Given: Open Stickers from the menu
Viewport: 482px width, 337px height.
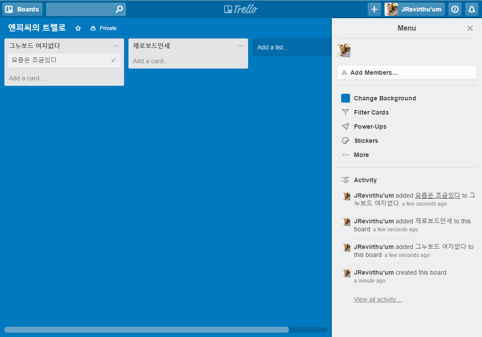Looking at the screenshot, I should point(366,141).
